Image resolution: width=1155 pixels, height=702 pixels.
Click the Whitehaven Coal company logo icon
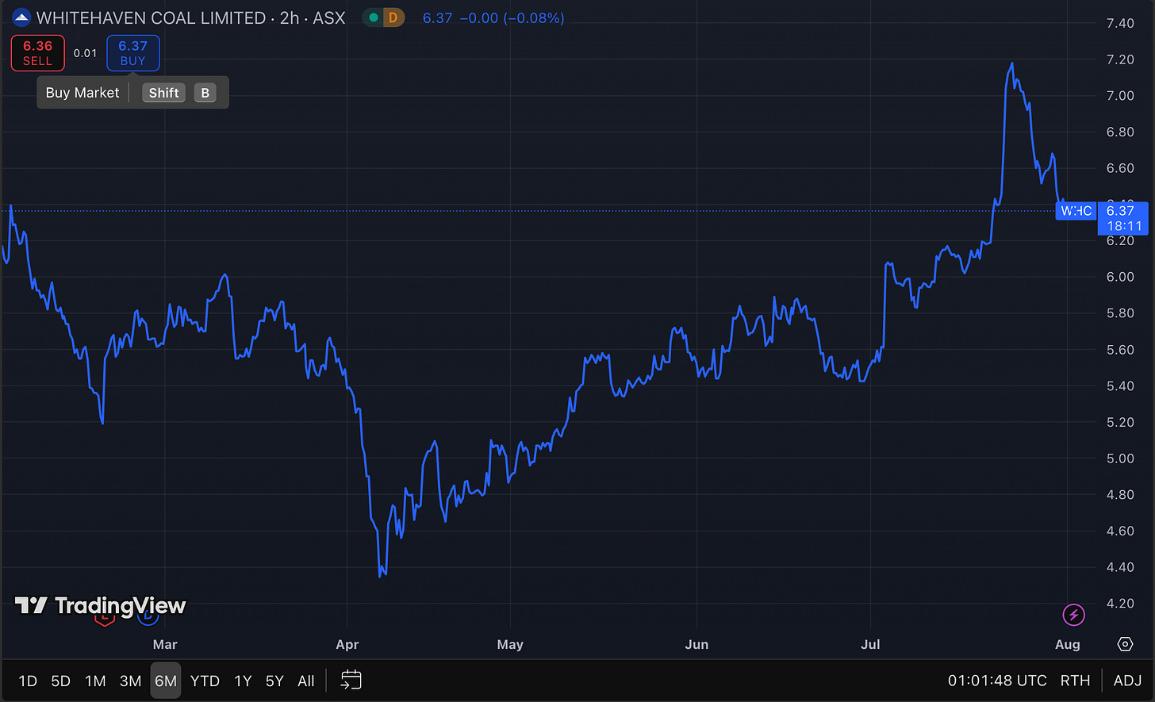[x=21, y=17]
